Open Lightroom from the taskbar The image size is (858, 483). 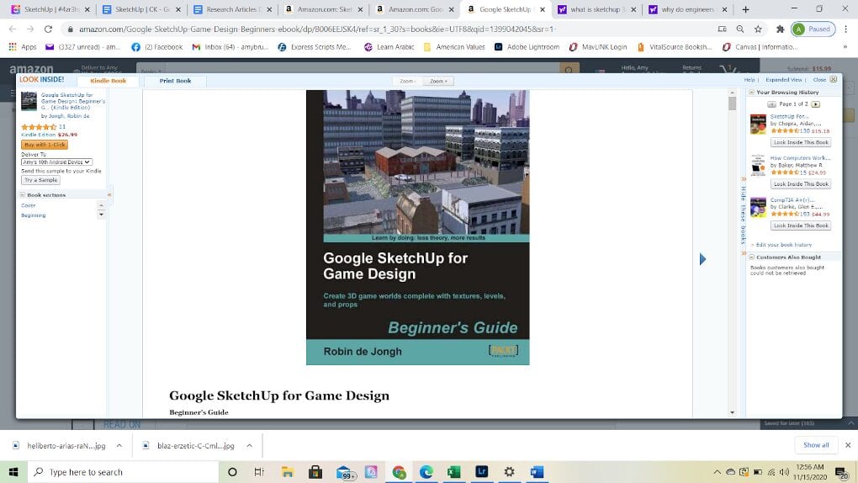click(481, 472)
